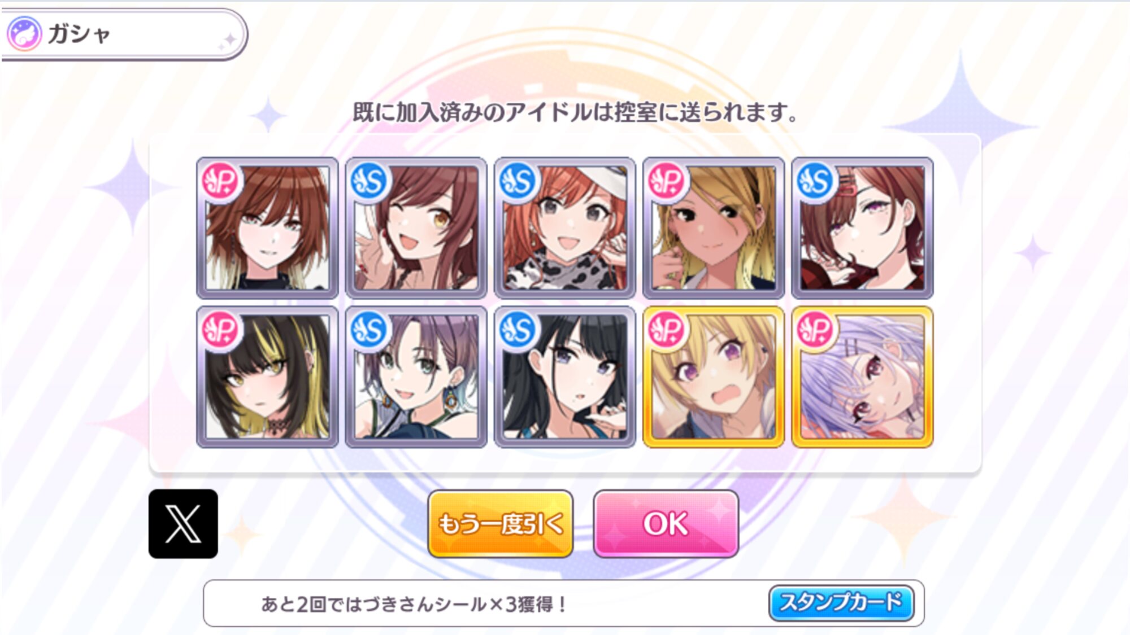Select the black-and-yellow haired idol card

pyautogui.click(x=267, y=377)
